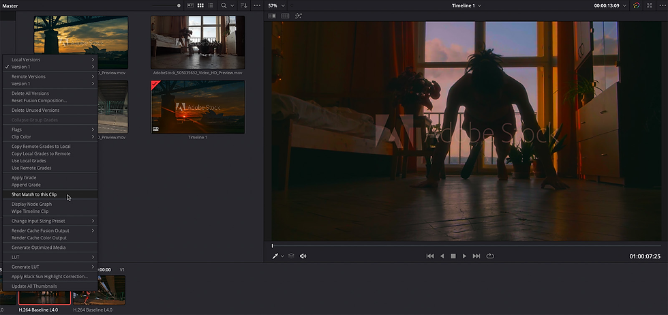668x315 pixels.
Task: Select the AdobeStock_505035632 bedroom clip thumbnail
Action: coord(198,42)
